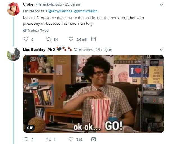Open the @jimmyfallon mention
The width and height of the screenshot is (175, 144).
point(85,11)
